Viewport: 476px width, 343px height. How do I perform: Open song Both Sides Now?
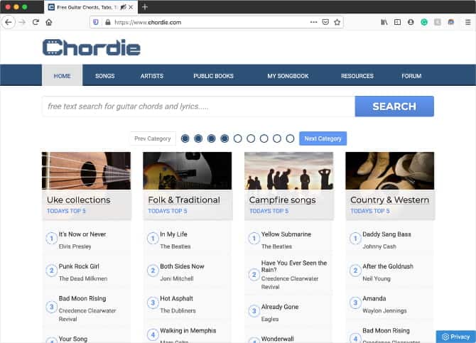click(x=182, y=266)
